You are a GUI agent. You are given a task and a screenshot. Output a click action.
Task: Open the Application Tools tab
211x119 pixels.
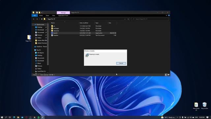63,16
